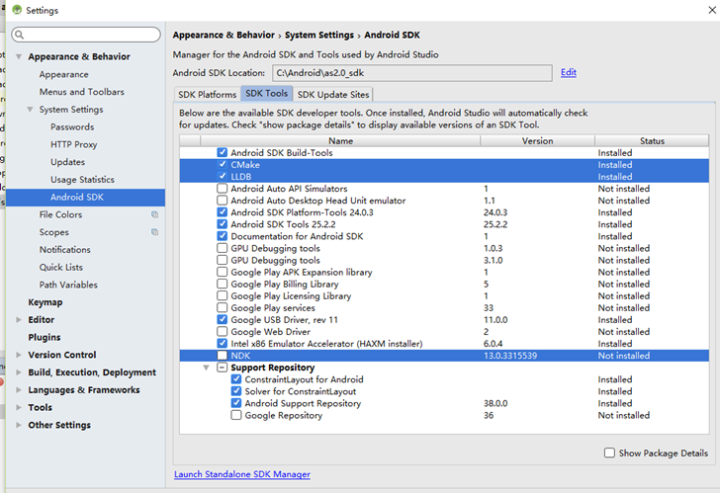Expand Languages & Frameworks section
The image size is (720, 493).
19,390
